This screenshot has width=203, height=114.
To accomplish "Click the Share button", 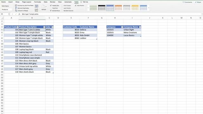I will point(198,2).
